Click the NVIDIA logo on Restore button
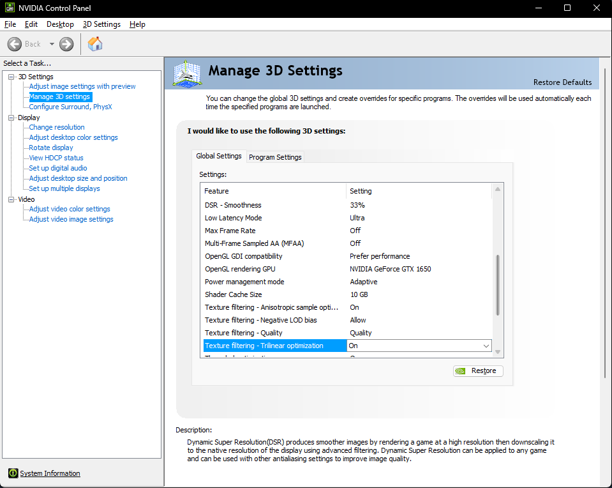 461,370
